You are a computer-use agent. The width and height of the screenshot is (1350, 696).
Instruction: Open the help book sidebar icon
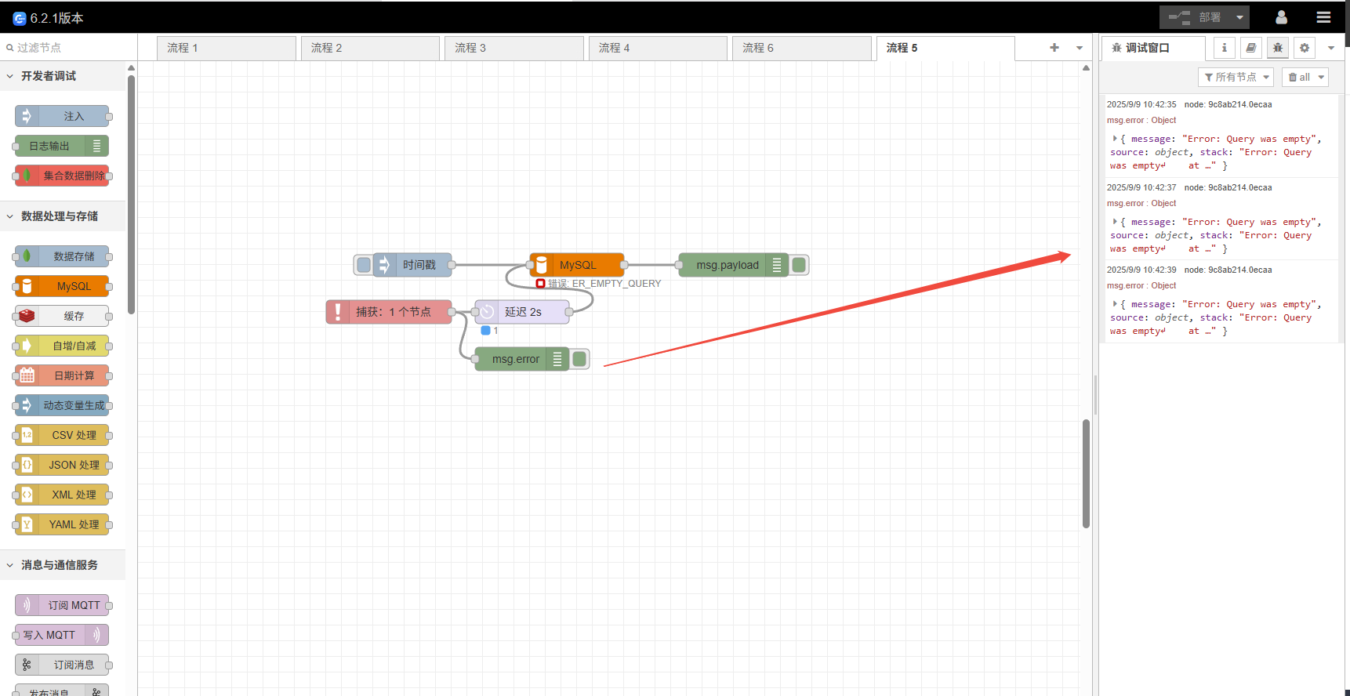1250,48
